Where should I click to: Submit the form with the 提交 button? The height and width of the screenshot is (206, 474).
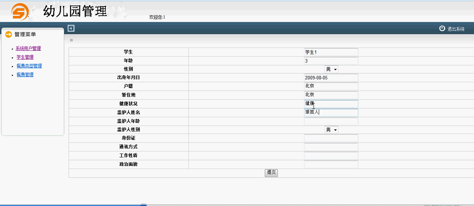[x=271, y=173]
